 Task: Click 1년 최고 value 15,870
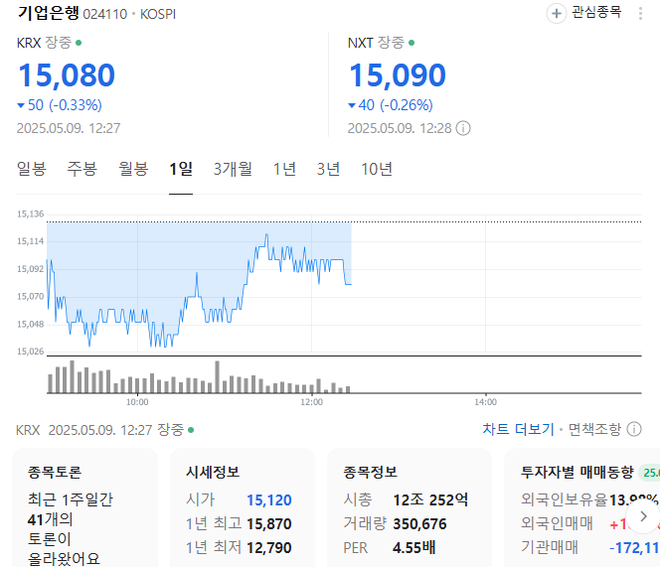coord(269,524)
